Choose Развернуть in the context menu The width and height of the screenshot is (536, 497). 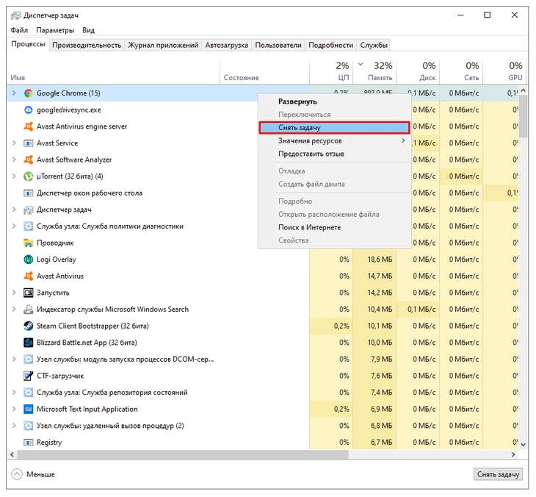334,101
